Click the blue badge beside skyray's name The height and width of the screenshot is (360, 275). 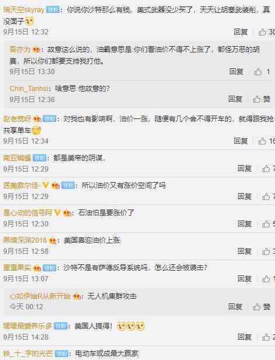(x=53, y=10)
